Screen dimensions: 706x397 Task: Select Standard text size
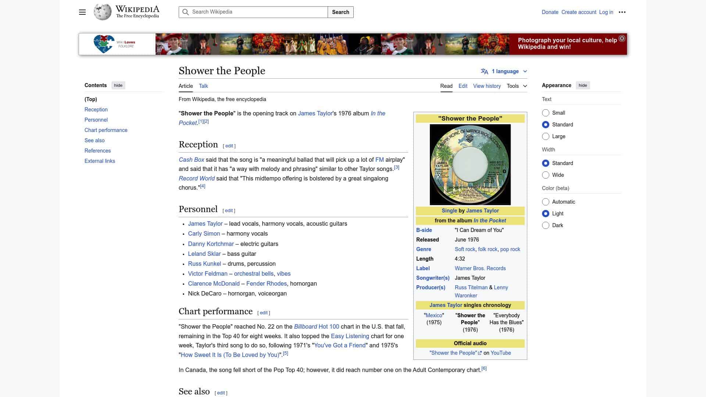tap(546, 125)
